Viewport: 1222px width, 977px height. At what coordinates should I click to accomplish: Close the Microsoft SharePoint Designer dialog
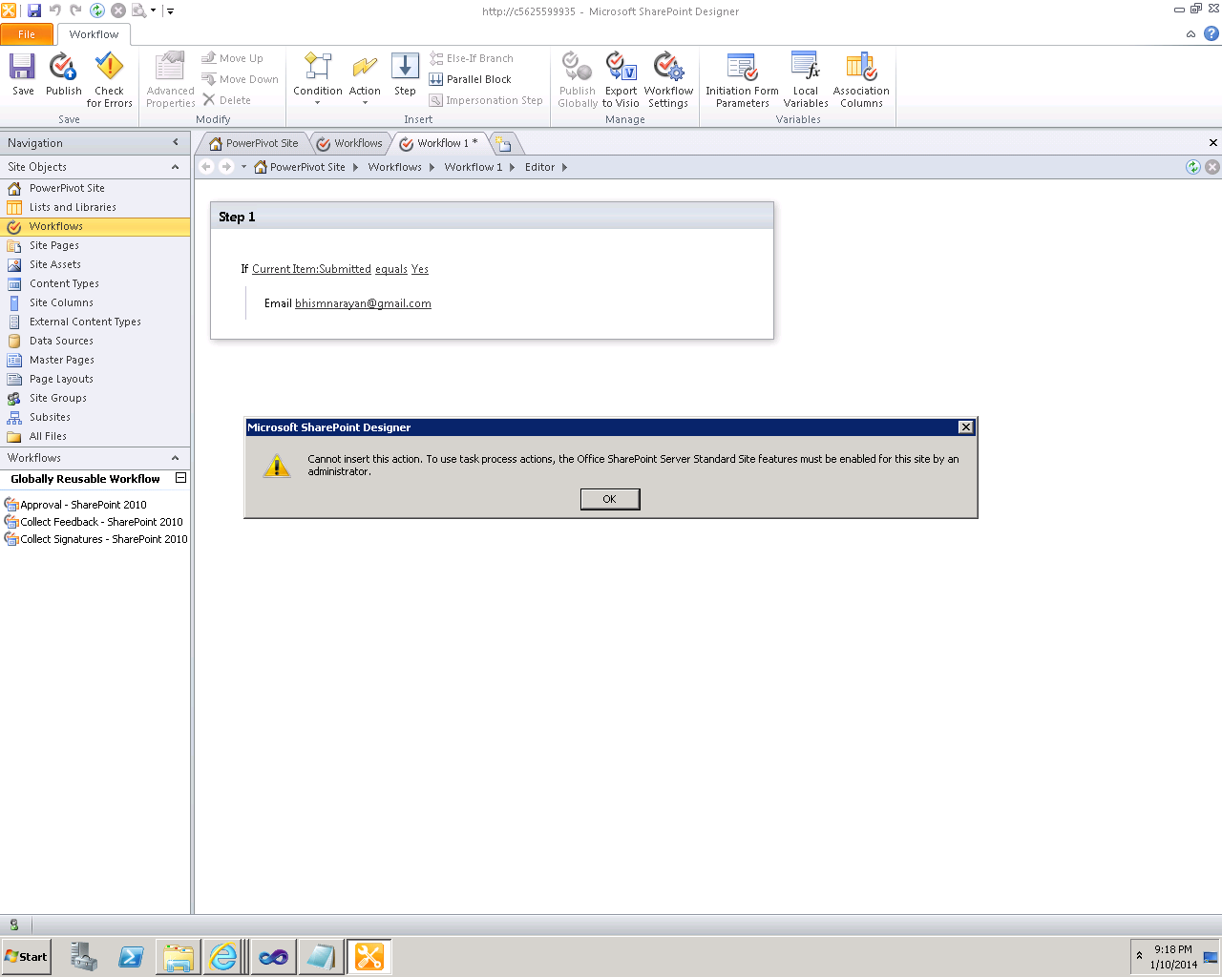pyautogui.click(x=965, y=427)
